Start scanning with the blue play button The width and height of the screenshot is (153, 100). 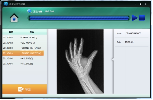pyautogui.click(x=135, y=18)
